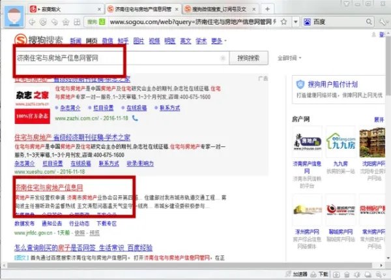Click the Baidu paw search engine icon
Viewport: 391px width, 280px height.
pos(307,22)
